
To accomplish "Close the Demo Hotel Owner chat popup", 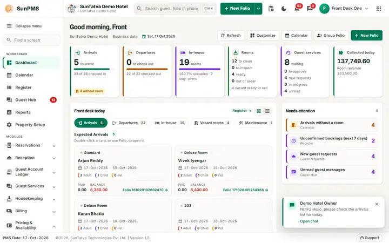I will (x=377, y=204).
